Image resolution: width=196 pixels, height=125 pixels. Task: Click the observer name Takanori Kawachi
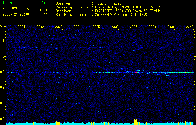(110, 3)
